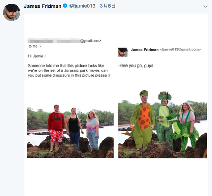Viewport: 212px width, 196px height.
Task: Open the tweet options chevron menu
Action: [x=205, y=6]
